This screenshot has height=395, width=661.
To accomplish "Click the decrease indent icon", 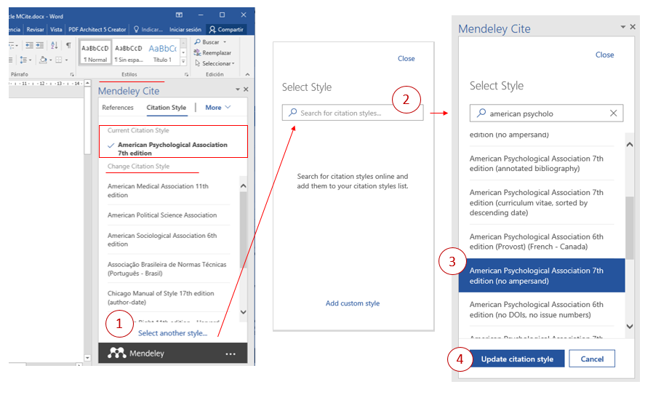I will coord(29,44).
